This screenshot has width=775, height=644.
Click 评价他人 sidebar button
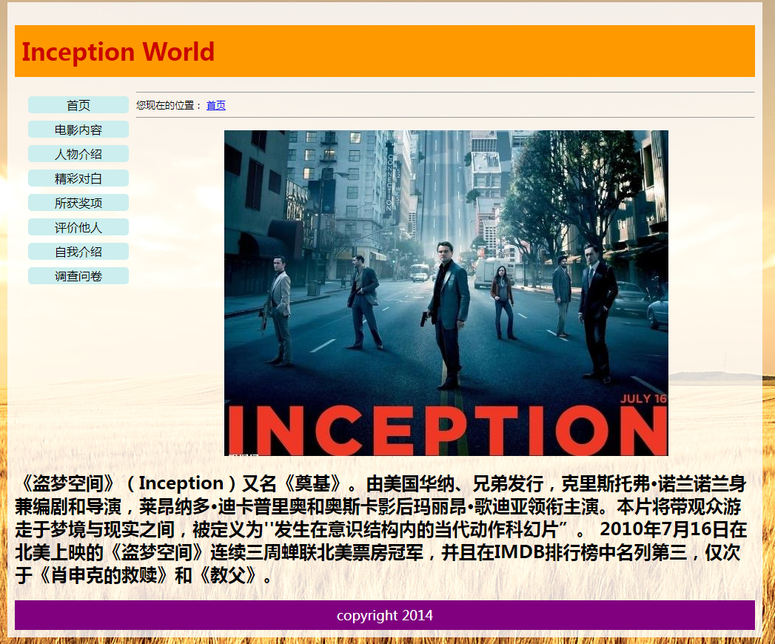click(78, 227)
